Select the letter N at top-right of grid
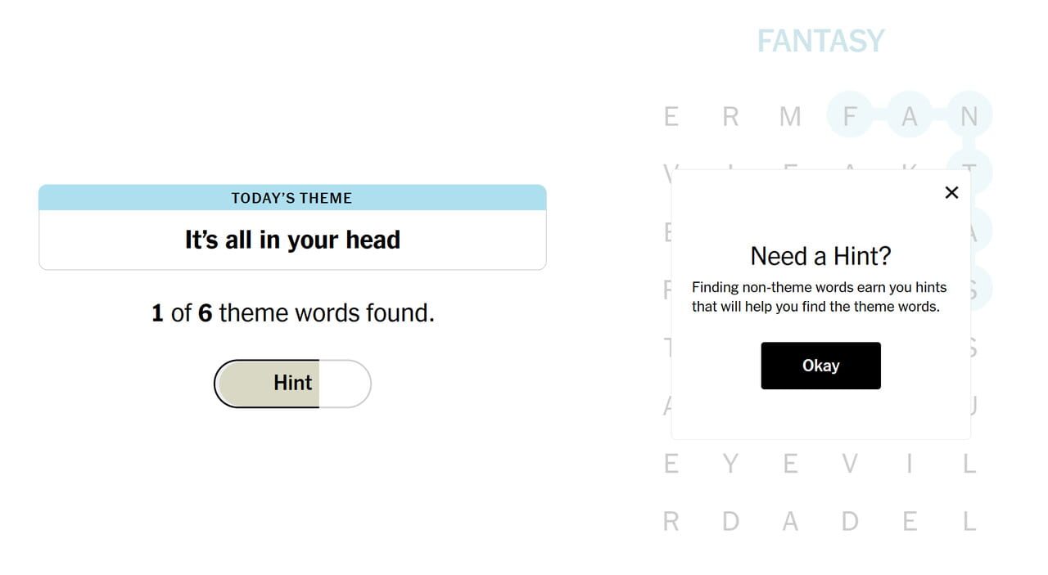The width and height of the screenshot is (1048, 575). (969, 116)
